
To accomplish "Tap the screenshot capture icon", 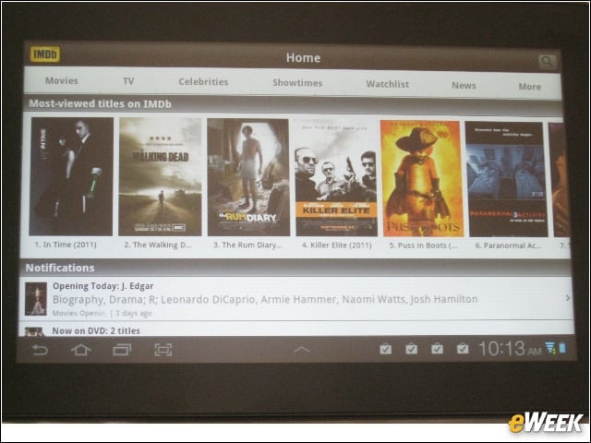I will 163,350.
